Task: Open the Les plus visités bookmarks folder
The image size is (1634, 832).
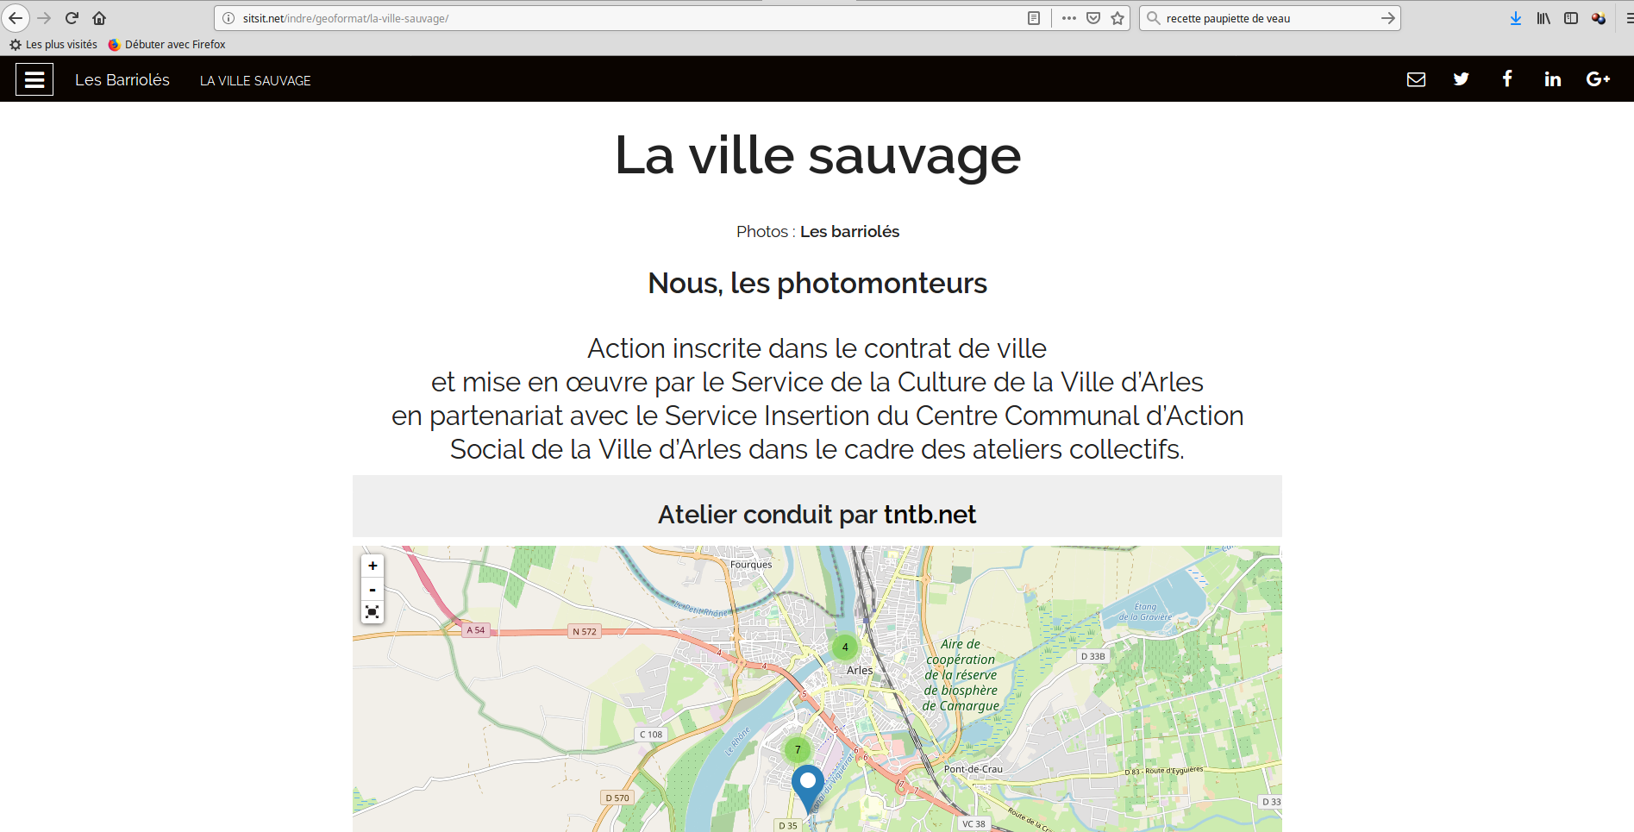Action: pyautogui.click(x=53, y=44)
